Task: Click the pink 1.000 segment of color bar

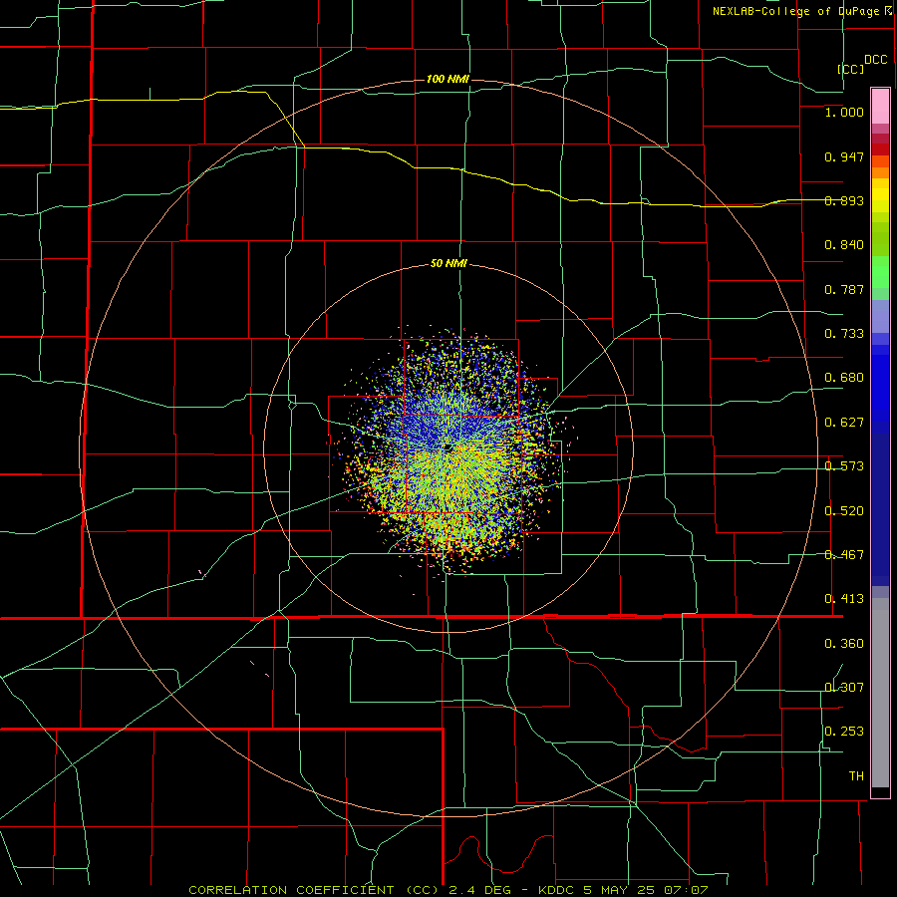Action: [880, 107]
